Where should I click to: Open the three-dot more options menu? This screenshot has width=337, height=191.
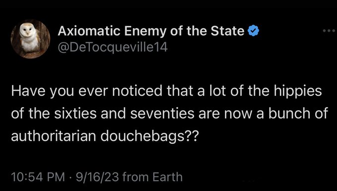pos(329,31)
